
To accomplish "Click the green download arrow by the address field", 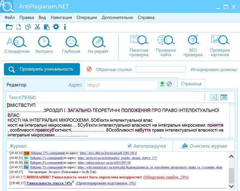I will pos(162,84).
